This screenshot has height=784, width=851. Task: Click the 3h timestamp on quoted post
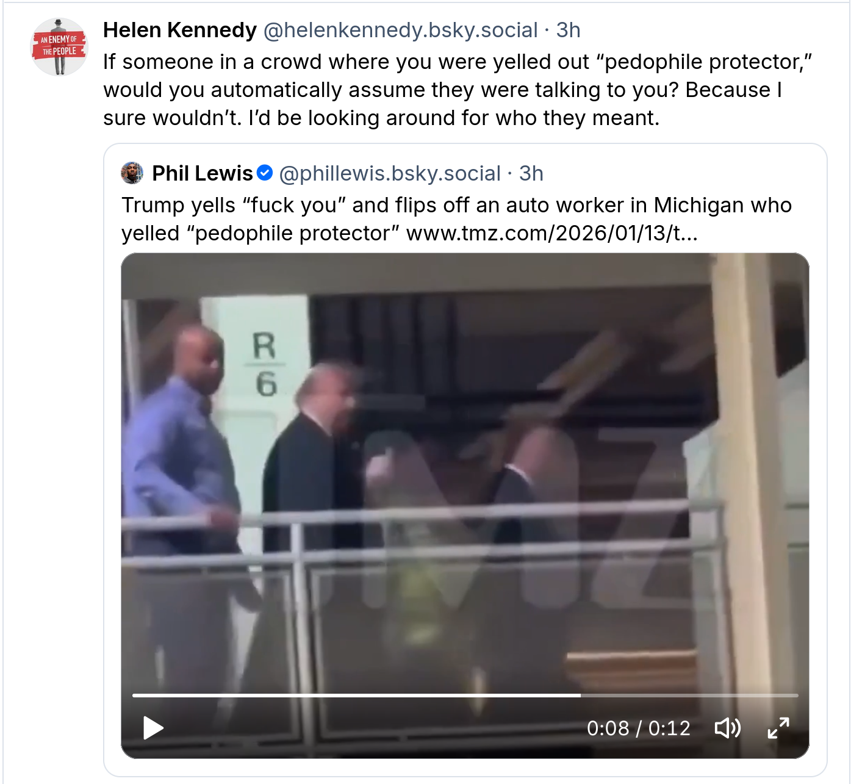pos(531,173)
